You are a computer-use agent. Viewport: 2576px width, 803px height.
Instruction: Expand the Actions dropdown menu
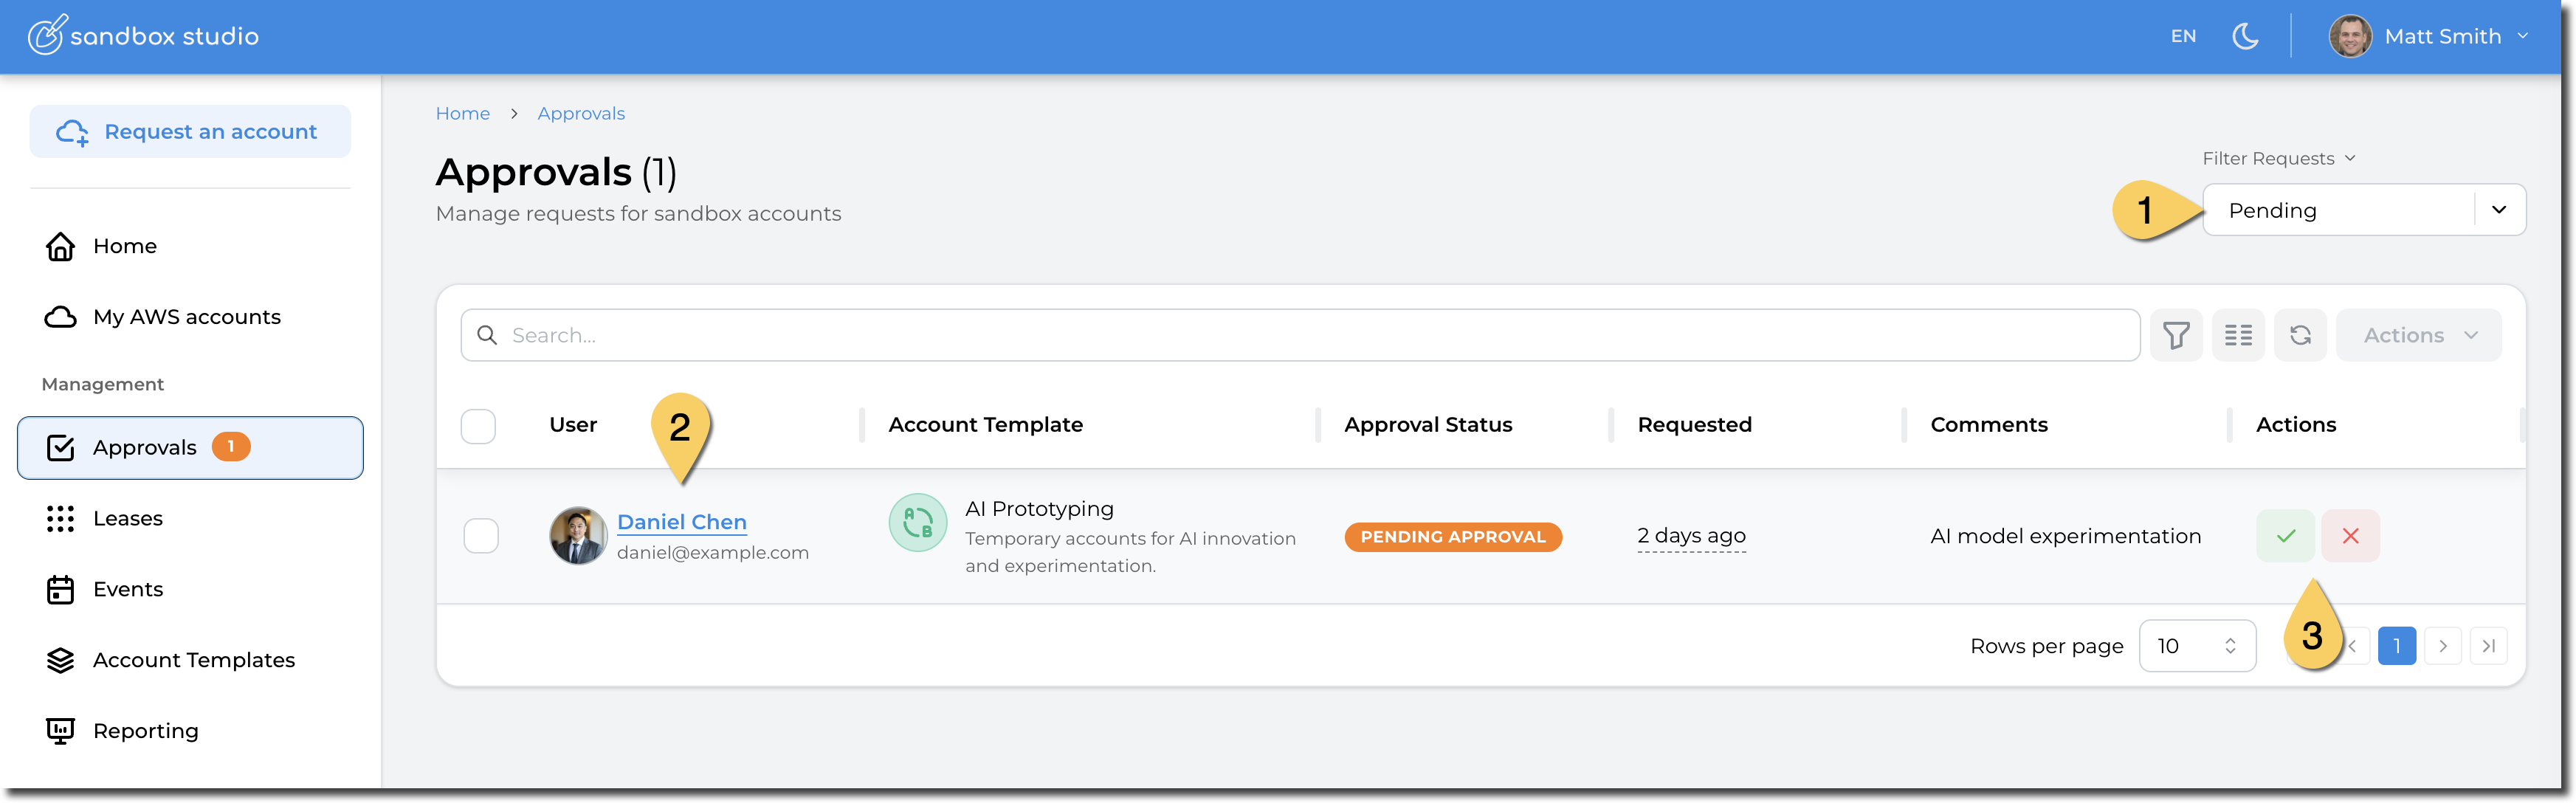point(2417,335)
